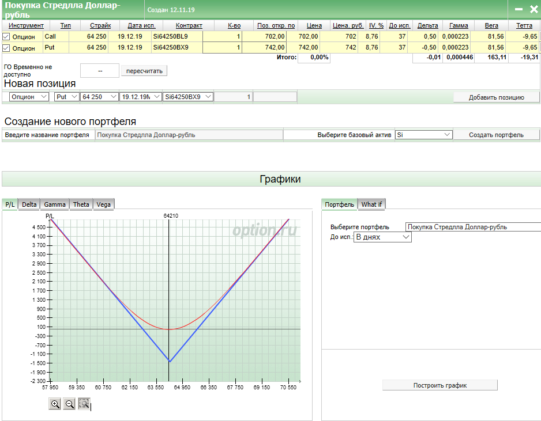541x421 pixels.
Task: Sort by До исп. column header
Action: coord(400,25)
